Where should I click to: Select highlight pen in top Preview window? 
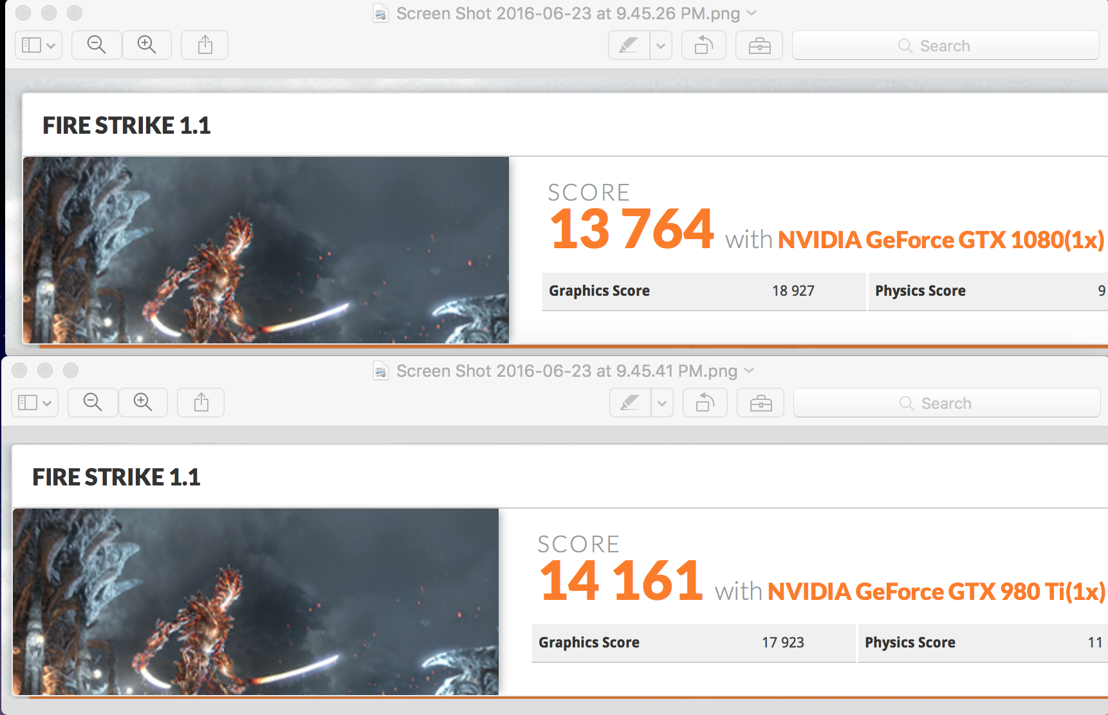click(629, 46)
